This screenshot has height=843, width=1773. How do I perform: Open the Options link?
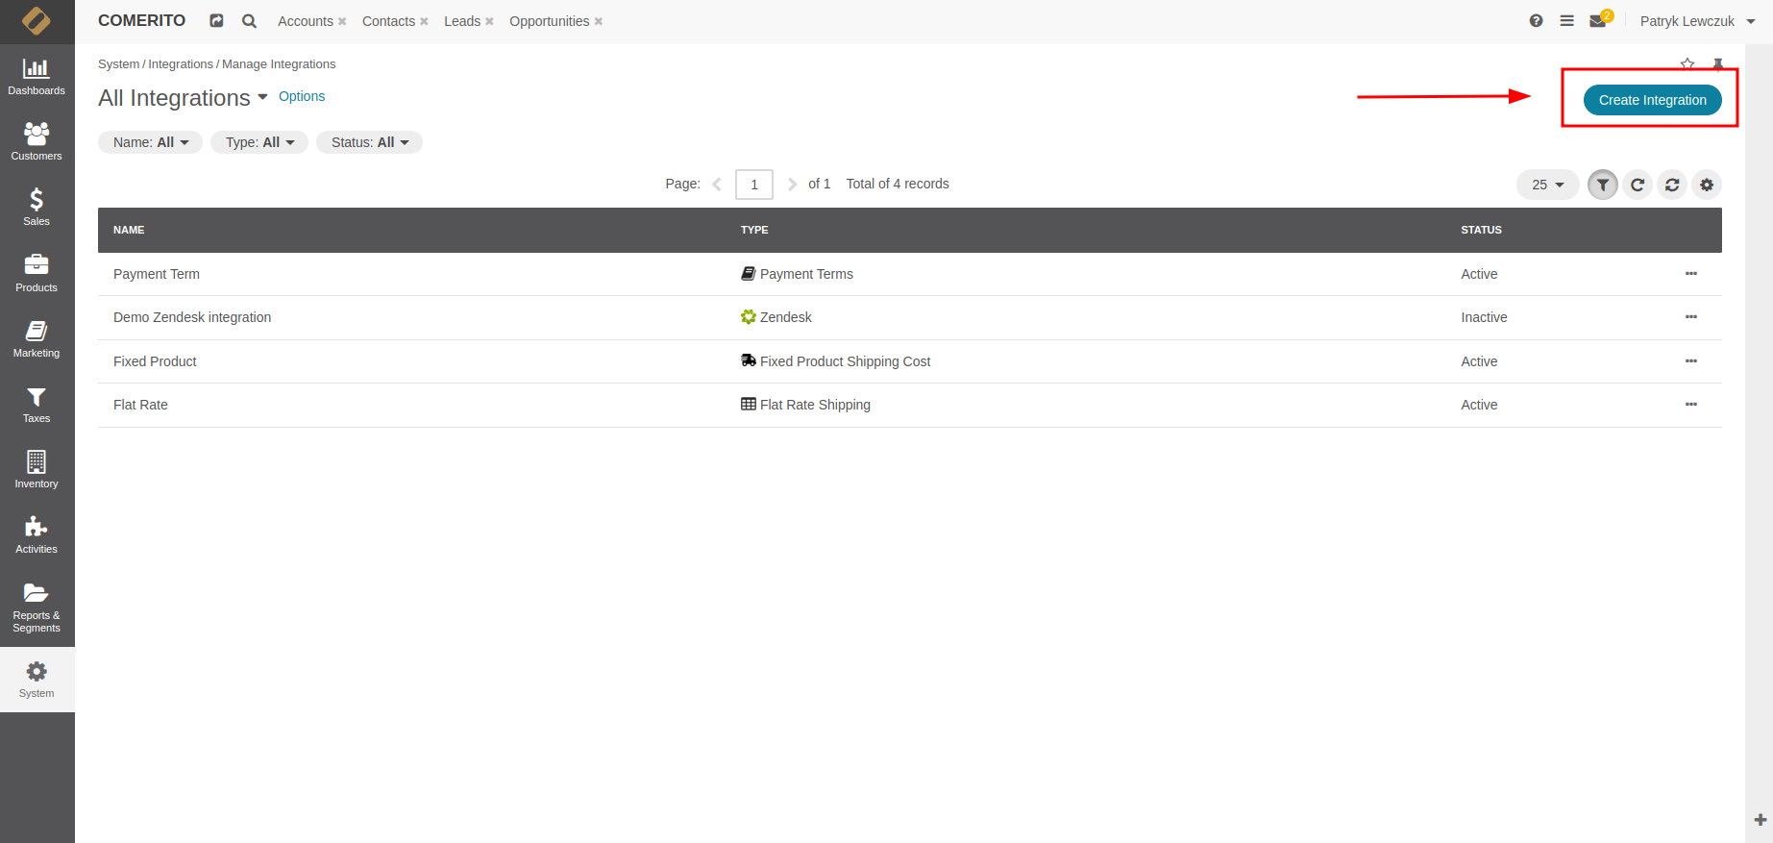click(x=302, y=96)
